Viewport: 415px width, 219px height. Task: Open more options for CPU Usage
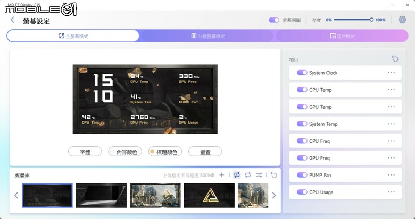(392, 192)
